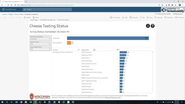
Task: Open the info icon on dashboard
Action: (x=148, y=26)
